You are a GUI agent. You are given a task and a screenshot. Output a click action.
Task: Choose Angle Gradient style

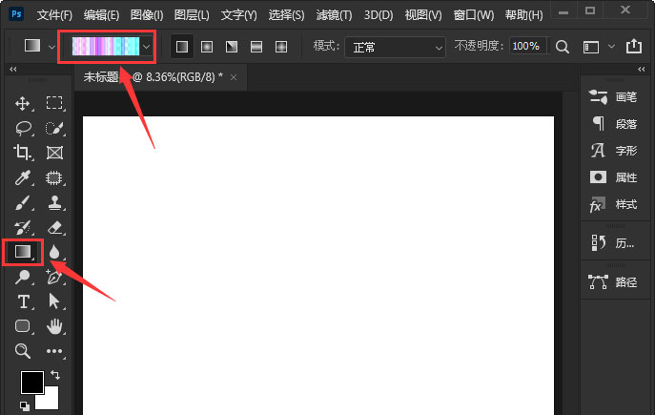pos(232,47)
